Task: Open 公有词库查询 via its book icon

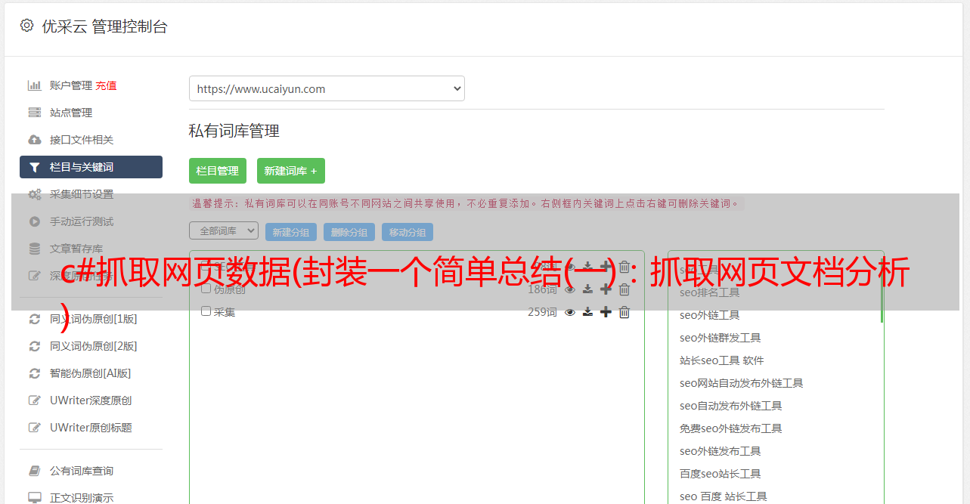Action: click(34, 471)
